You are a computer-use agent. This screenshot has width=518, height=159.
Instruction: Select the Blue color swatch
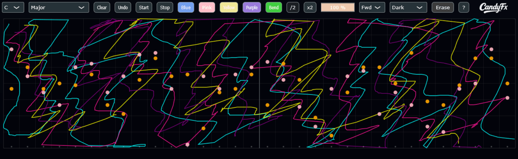[186, 7]
